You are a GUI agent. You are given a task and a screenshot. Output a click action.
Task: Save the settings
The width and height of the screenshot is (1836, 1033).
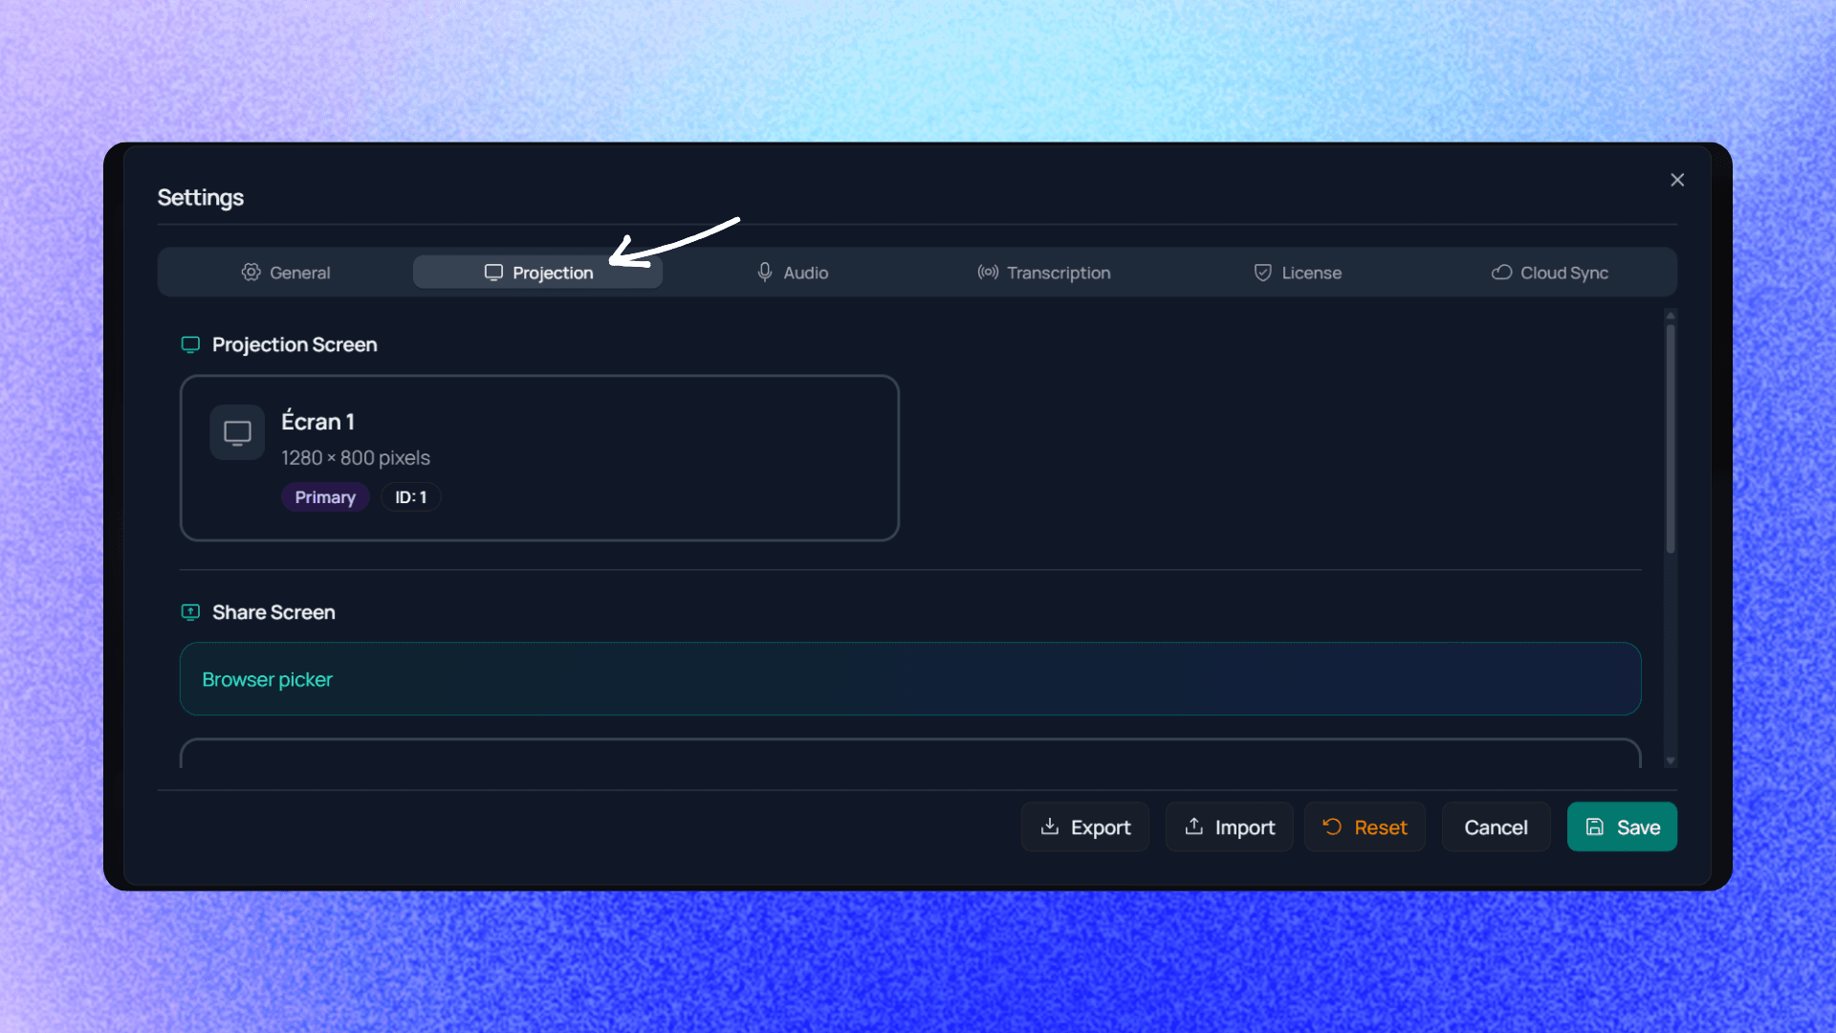tap(1622, 827)
